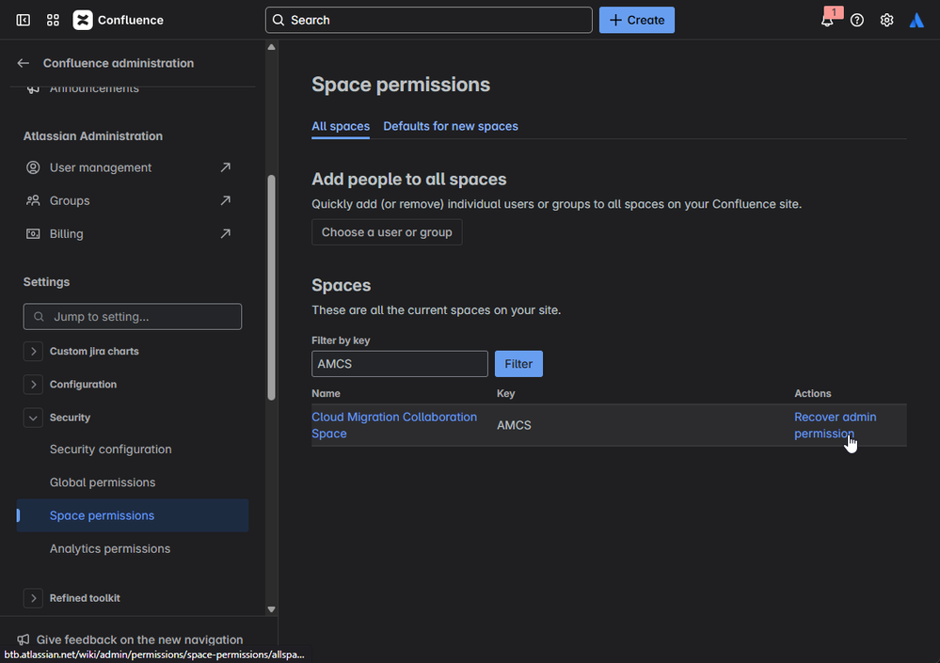The height and width of the screenshot is (663, 940).
Task: Click back arrow beside Confluence administration
Action: click(24, 63)
